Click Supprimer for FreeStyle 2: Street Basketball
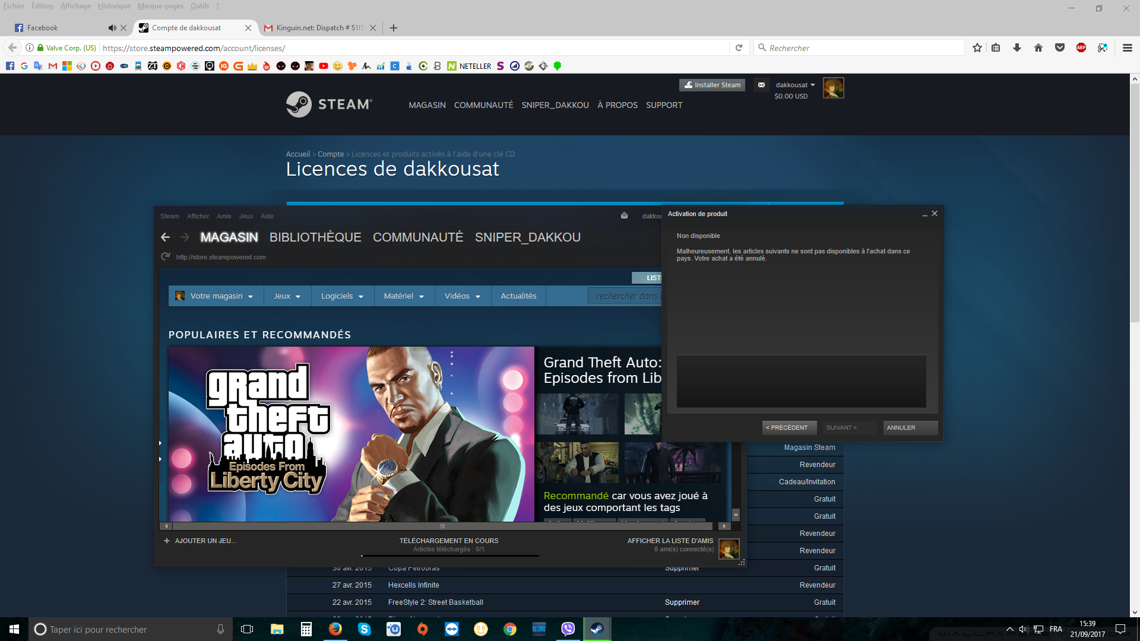Image resolution: width=1140 pixels, height=641 pixels. (682, 602)
